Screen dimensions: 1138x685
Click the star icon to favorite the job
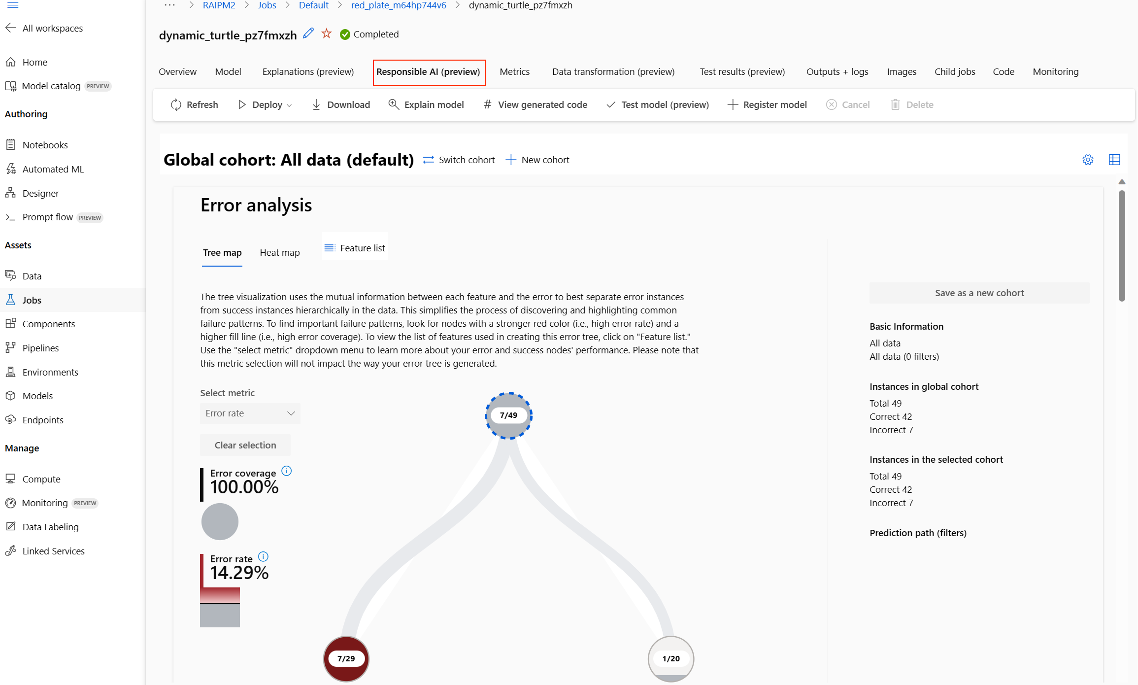(x=326, y=34)
